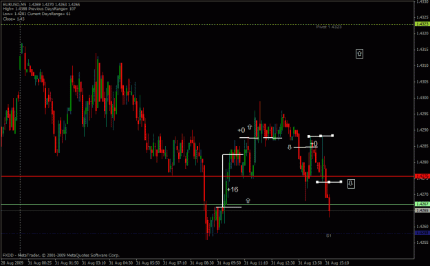Click the 1.4285 price scale value

[422, 146]
